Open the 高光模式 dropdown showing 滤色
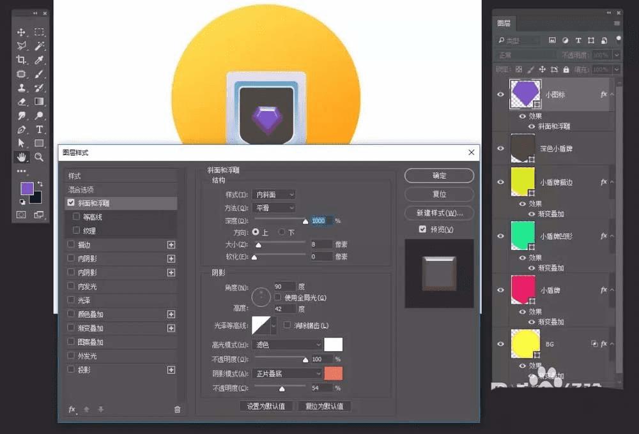 pos(288,345)
